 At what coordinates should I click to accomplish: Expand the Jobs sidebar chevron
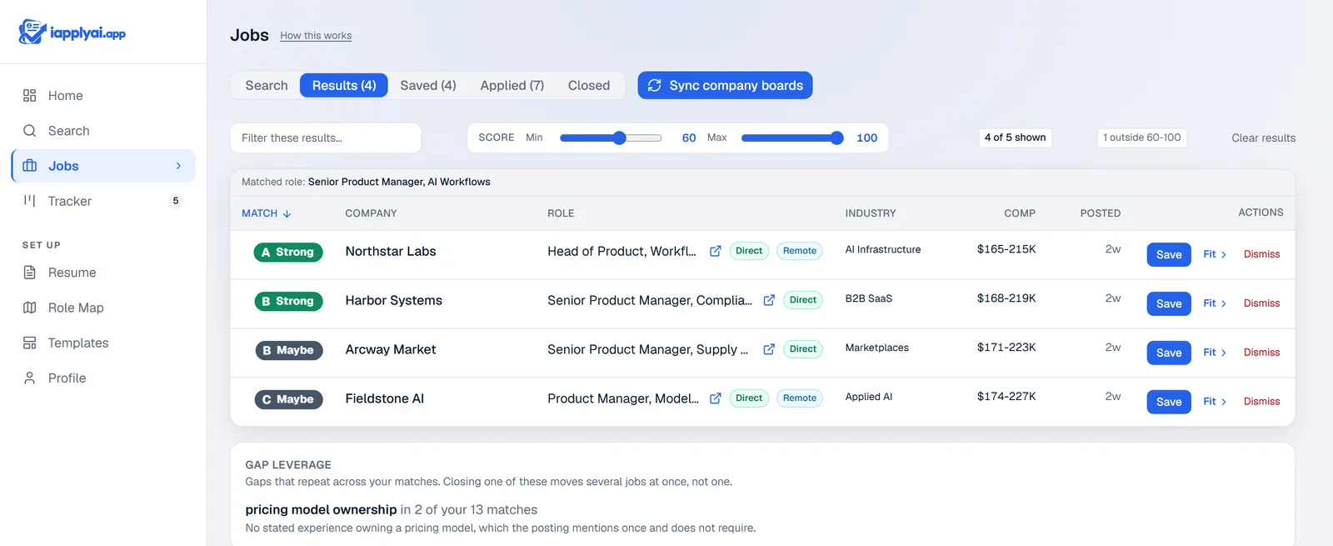coord(178,166)
